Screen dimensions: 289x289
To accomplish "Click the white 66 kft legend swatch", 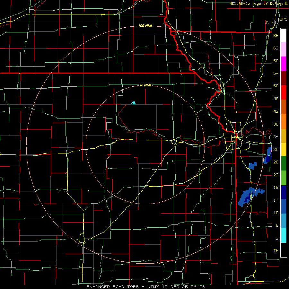I will (x=284, y=35).
